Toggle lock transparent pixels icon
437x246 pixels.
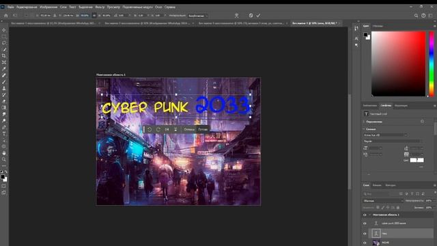378,208
